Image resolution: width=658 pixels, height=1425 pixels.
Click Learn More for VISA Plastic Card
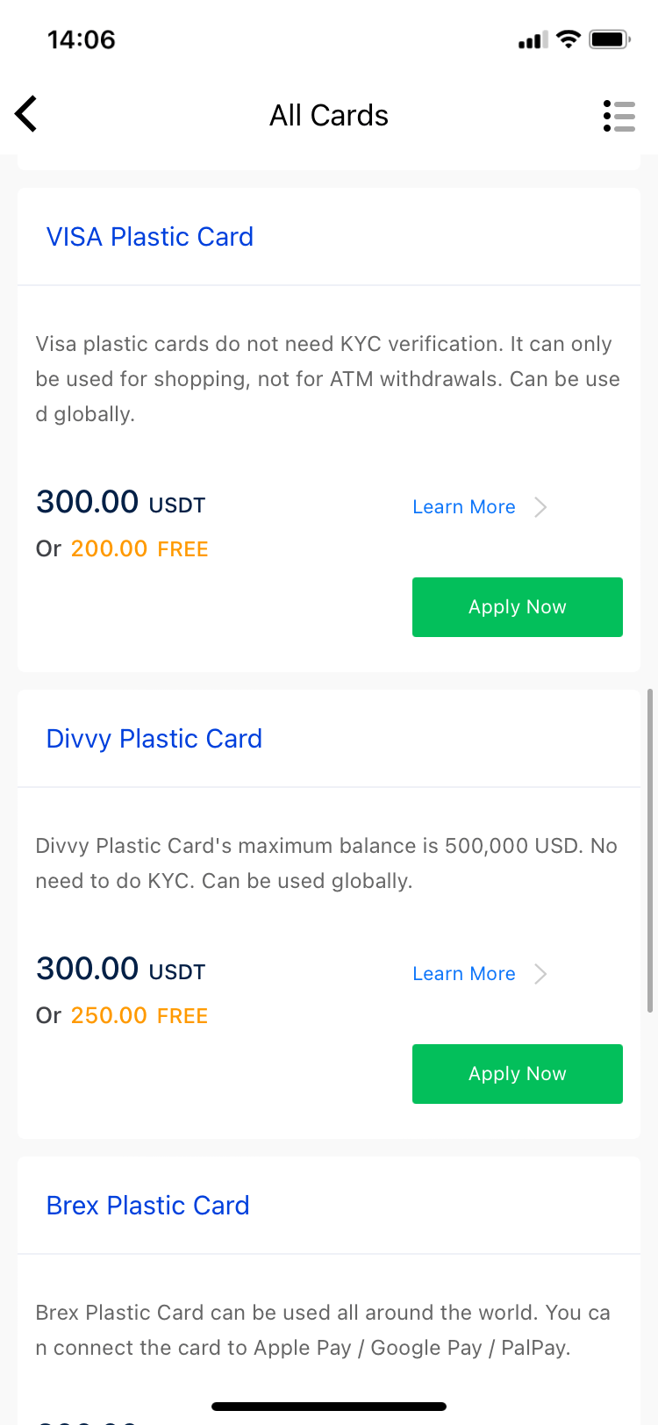(x=464, y=507)
